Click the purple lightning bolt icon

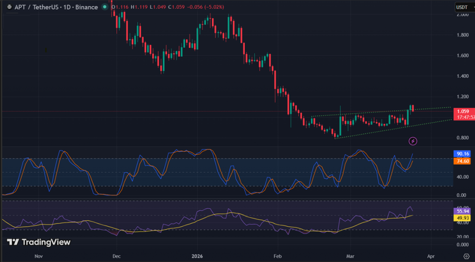click(x=413, y=141)
